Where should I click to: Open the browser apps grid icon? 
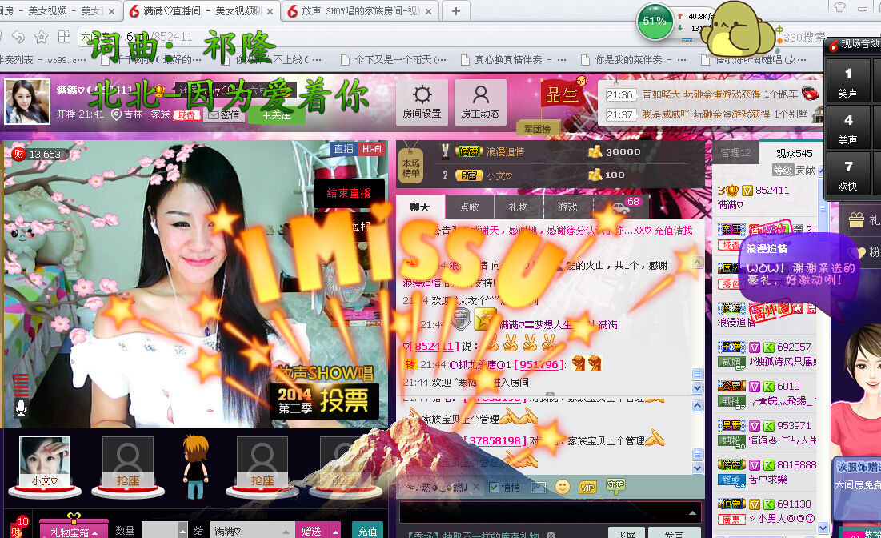pyautogui.click(x=64, y=37)
